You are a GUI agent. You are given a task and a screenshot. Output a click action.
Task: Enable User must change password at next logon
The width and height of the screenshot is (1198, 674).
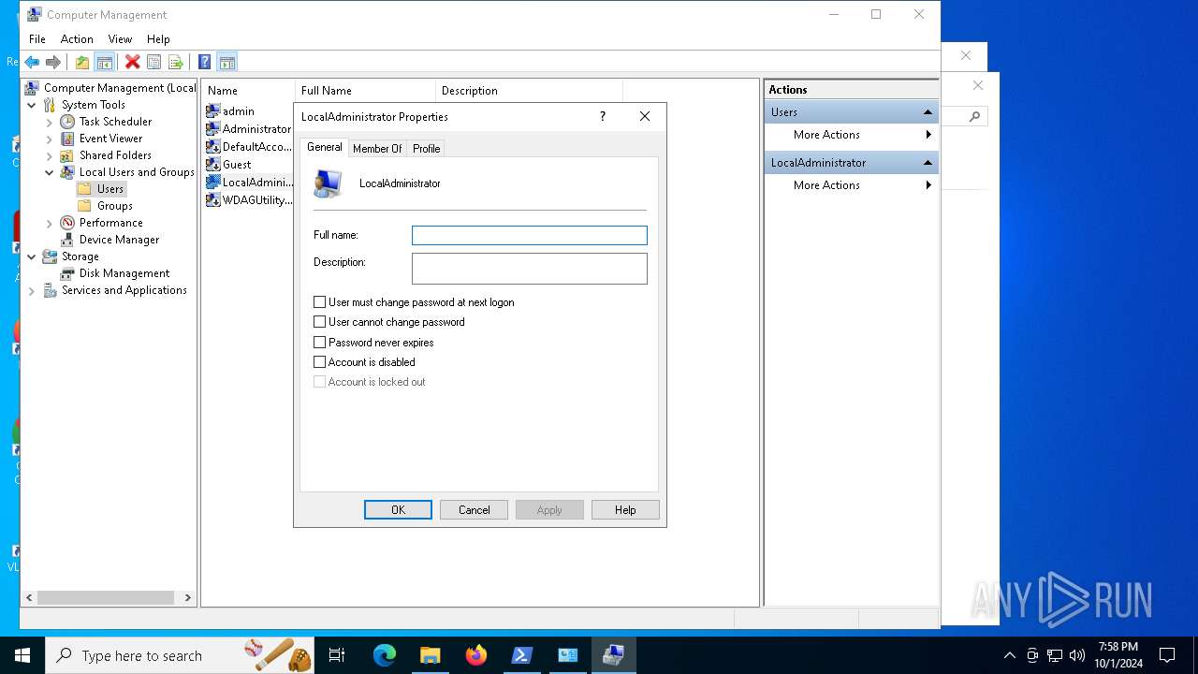[319, 302]
